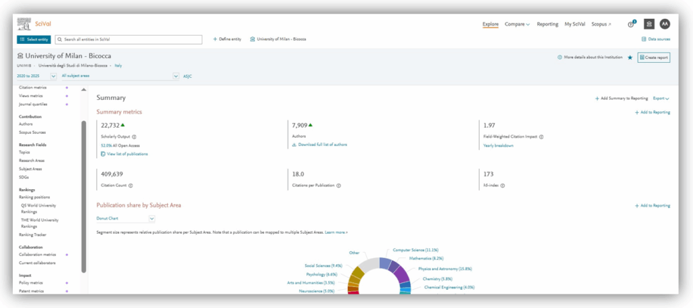Open Ranking Tracker in the sidebar
The width and height of the screenshot is (693, 308).
(x=32, y=235)
